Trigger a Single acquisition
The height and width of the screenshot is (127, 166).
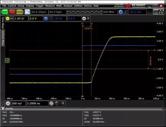click(20, 12)
